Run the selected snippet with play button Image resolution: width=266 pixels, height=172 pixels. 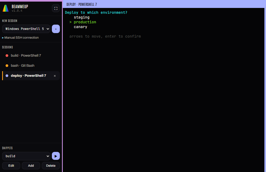pos(56,156)
